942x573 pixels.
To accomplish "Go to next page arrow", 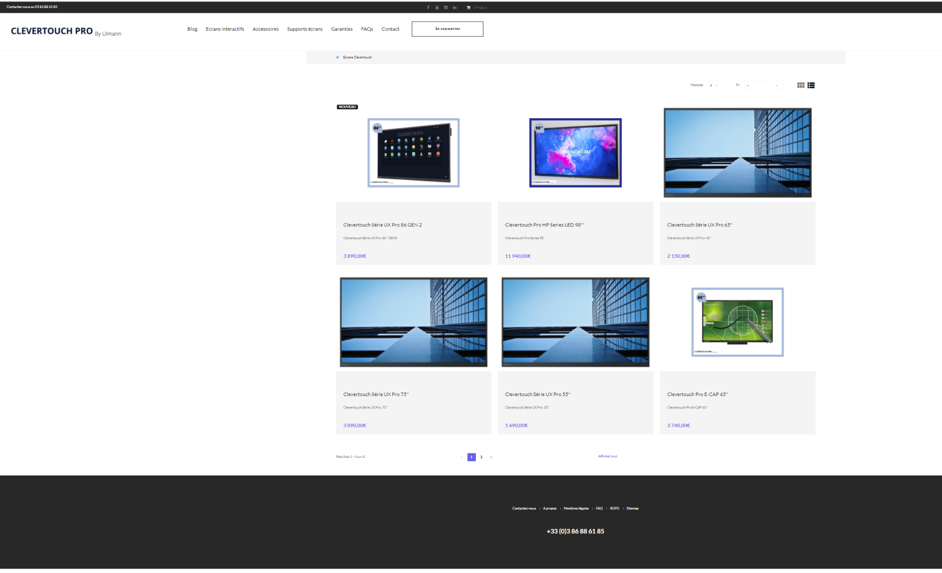I will pos(491,457).
